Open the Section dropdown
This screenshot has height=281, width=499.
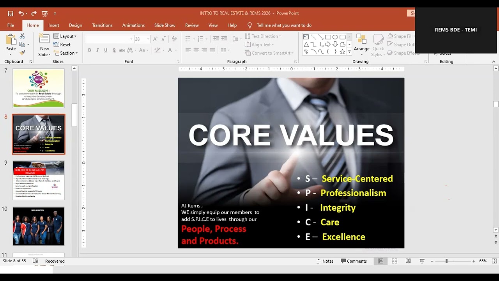pyautogui.click(x=66, y=53)
